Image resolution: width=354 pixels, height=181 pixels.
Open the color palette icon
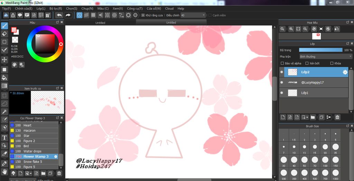coord(15,65)
